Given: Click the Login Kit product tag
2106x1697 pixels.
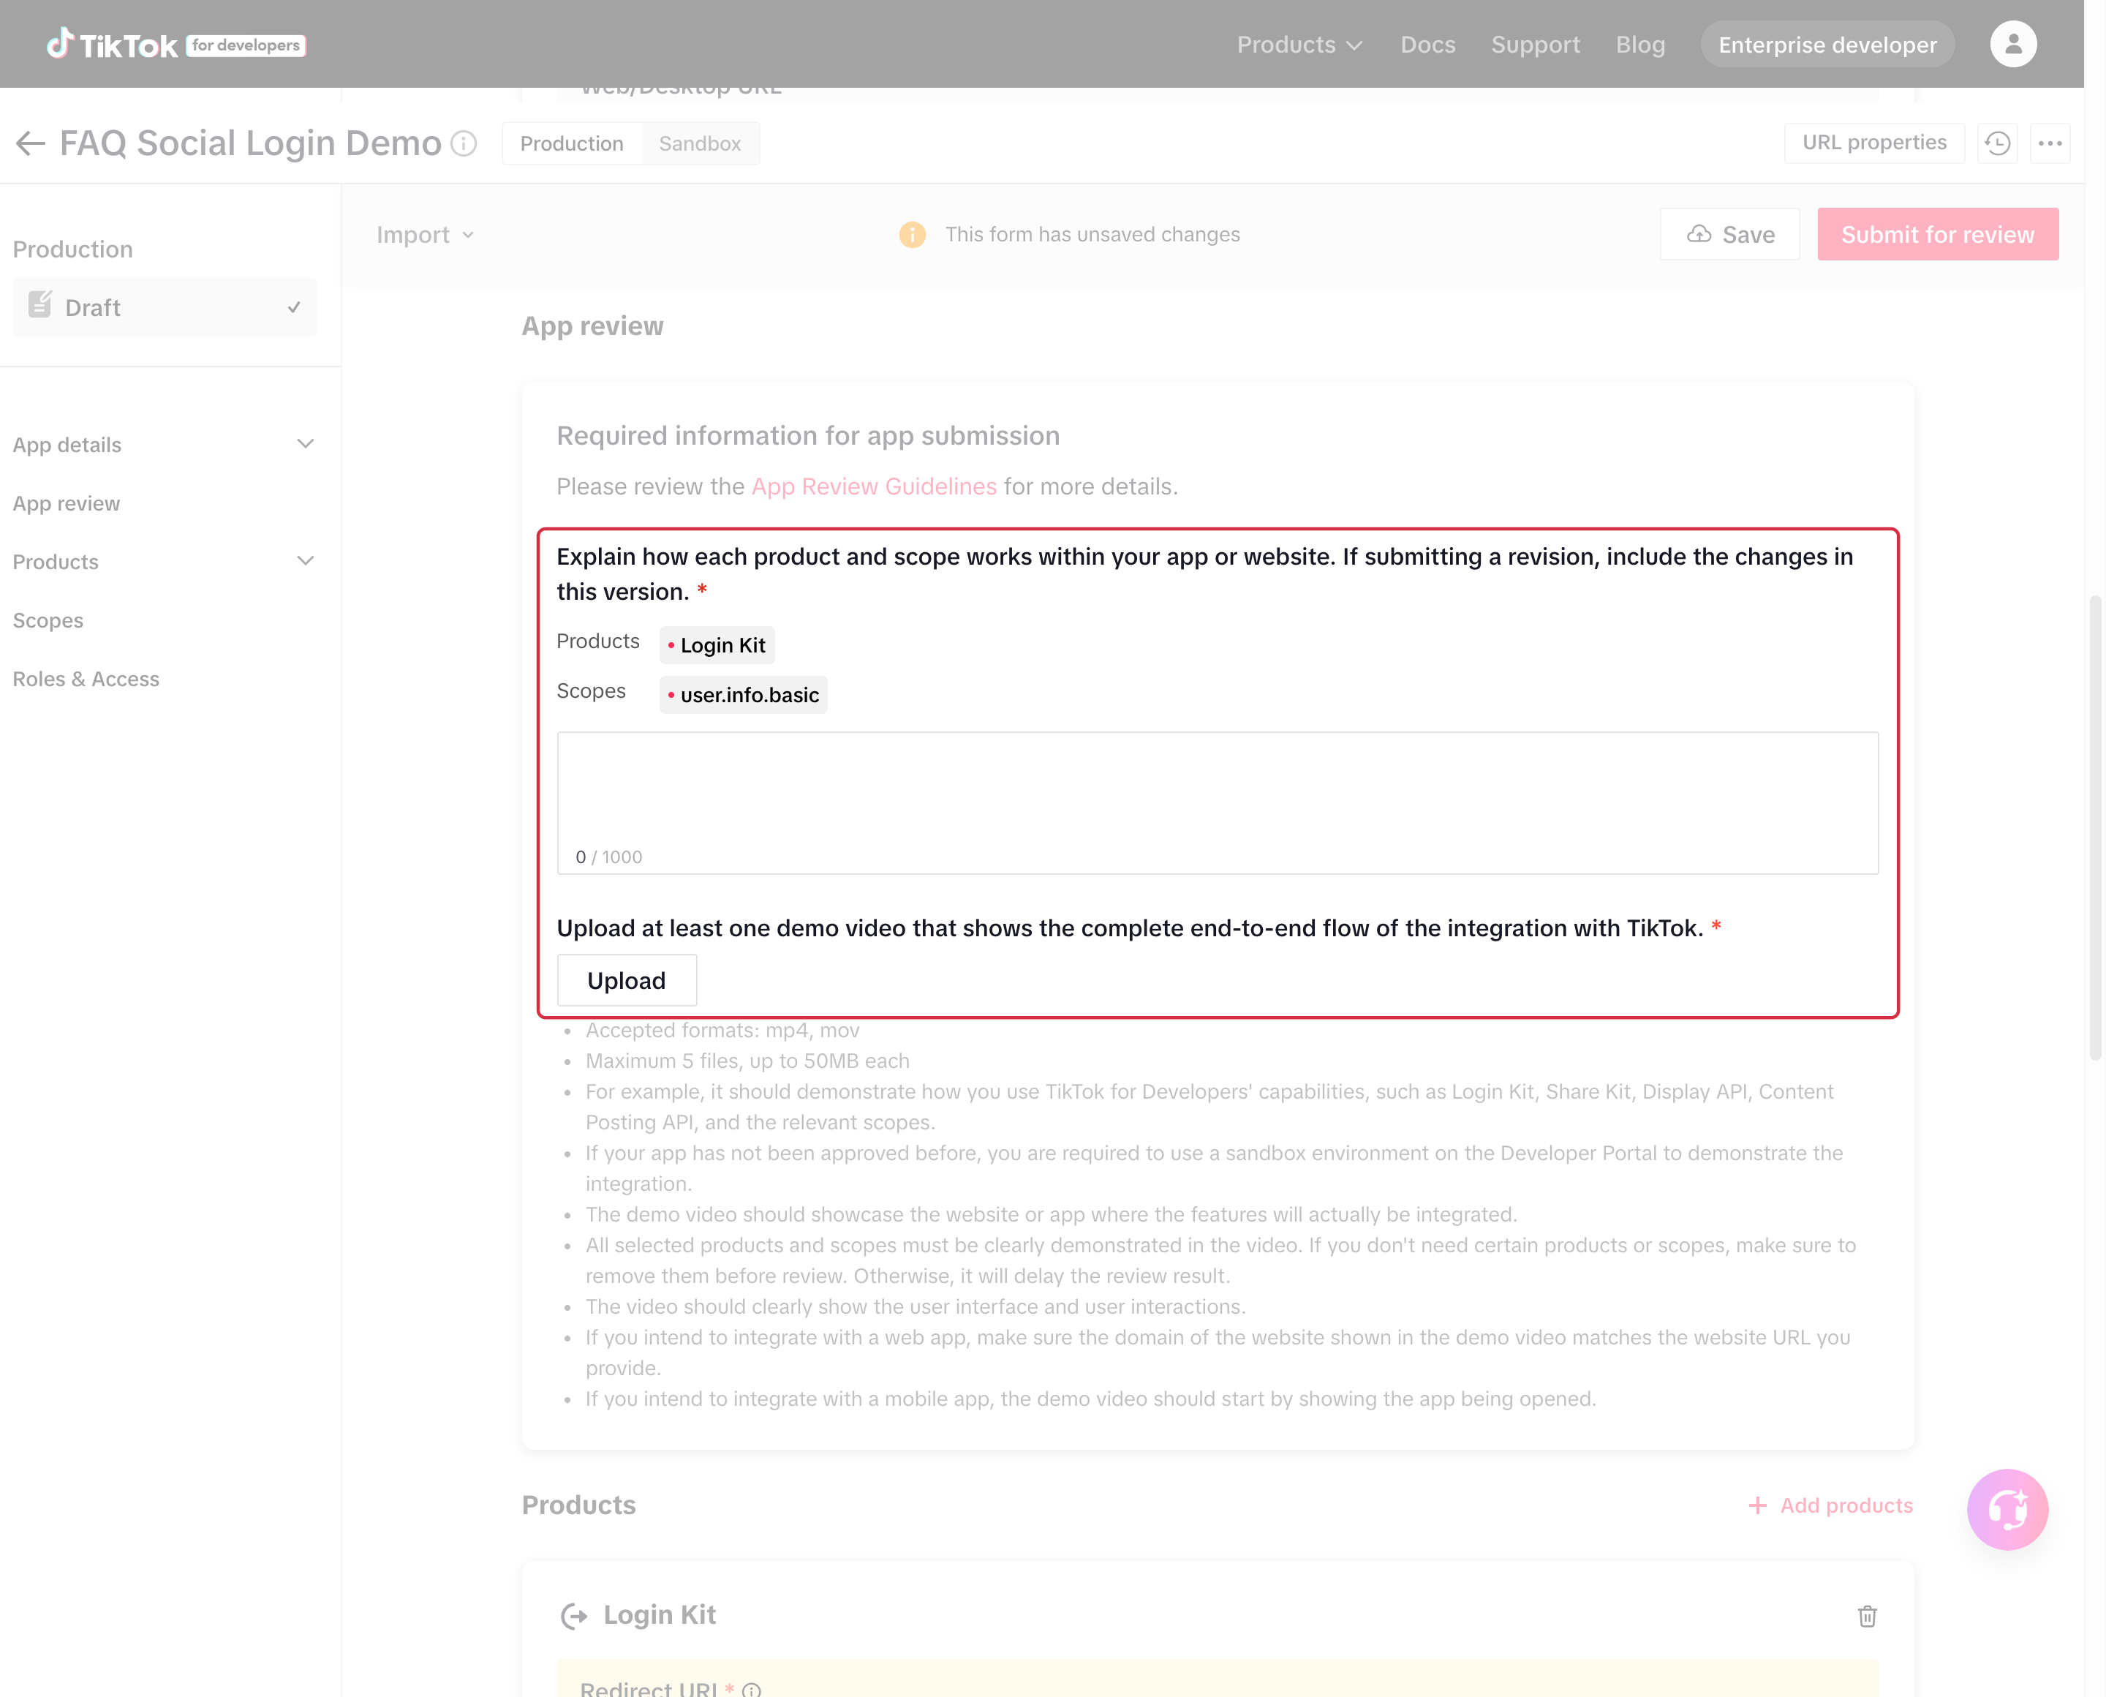Looking at the screenshot, I should pyautogui.click(x=717, y=645).
